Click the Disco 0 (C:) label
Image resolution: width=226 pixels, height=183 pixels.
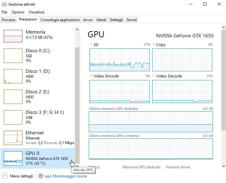click(38, 51)
